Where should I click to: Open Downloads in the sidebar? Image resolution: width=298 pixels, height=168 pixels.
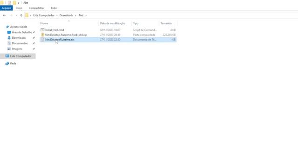pos(19,38)
